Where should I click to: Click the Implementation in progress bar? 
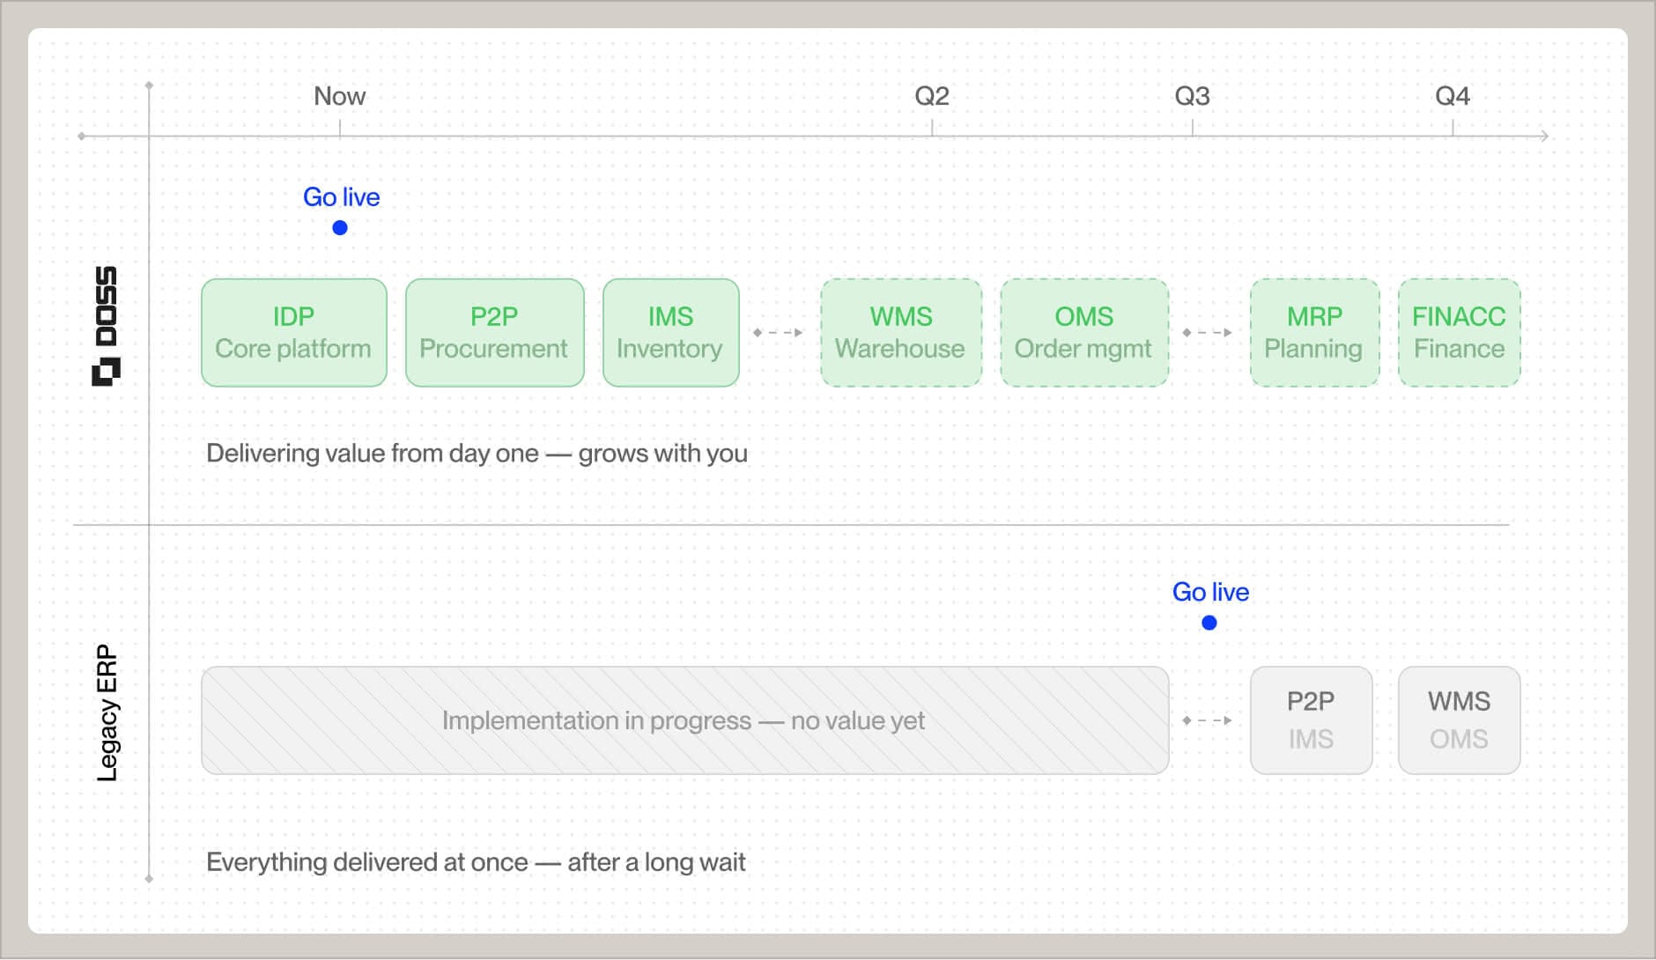tap(685, 720)
